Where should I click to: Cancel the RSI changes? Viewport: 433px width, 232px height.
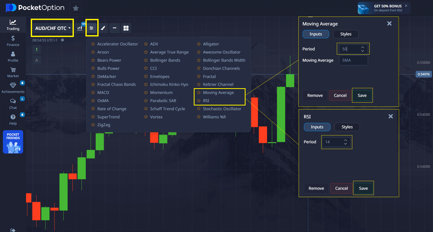tap(342, 188)
